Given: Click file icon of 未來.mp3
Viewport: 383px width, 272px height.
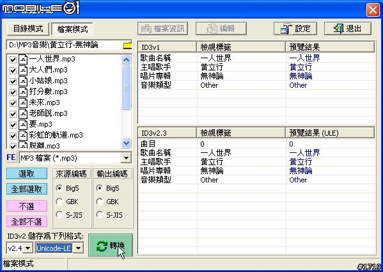Looking at the screenshot, I should pyautogui.click(x=23, y=103).
